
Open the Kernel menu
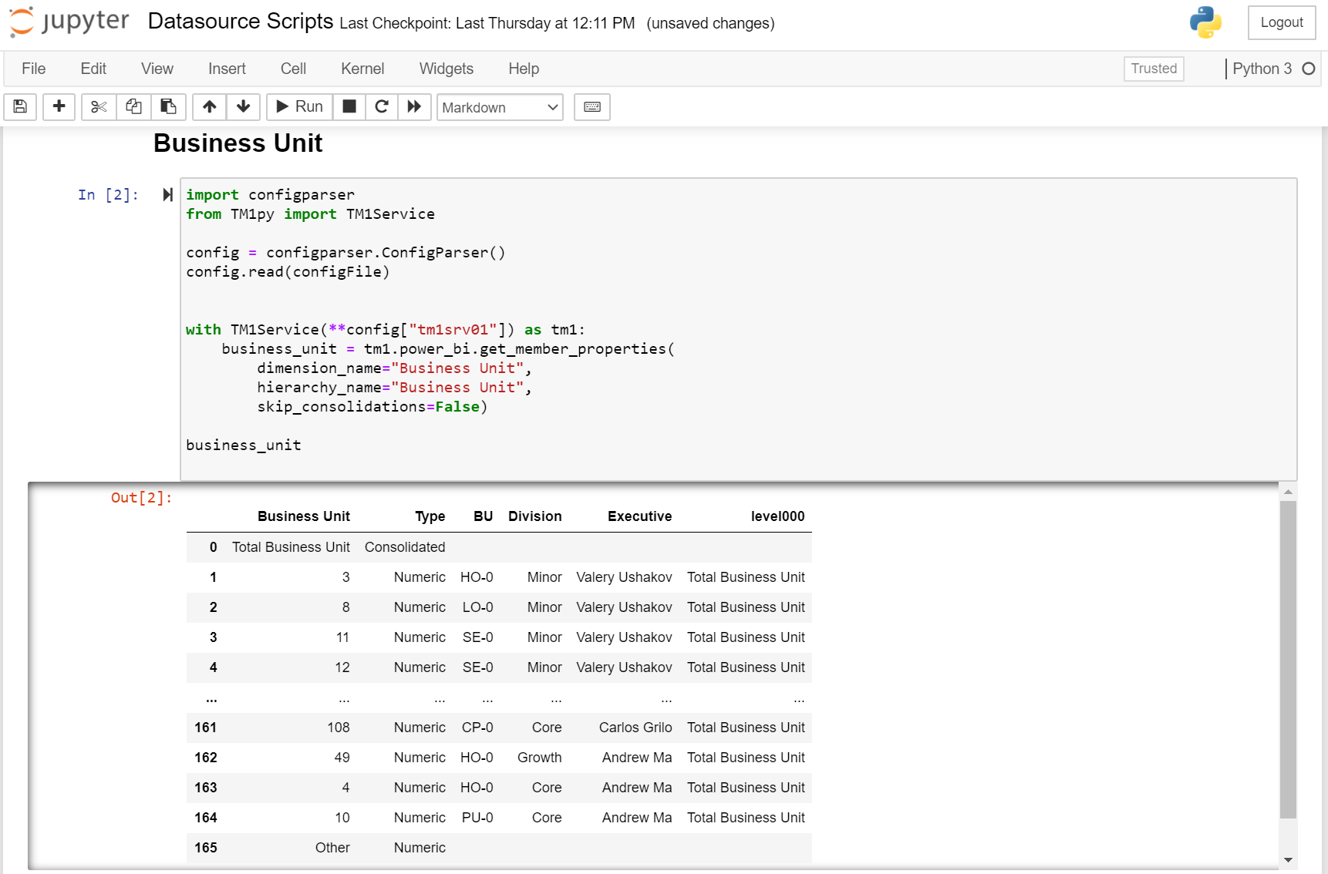point(362,69)
